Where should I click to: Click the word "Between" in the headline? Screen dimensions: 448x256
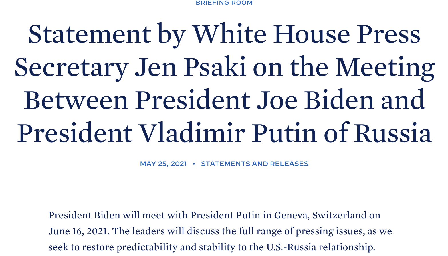[76, 100]
